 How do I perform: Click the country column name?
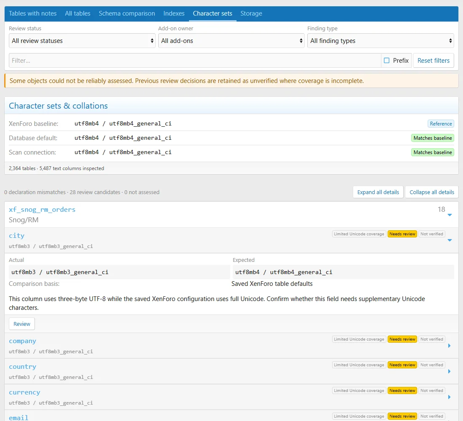[22, 367]
